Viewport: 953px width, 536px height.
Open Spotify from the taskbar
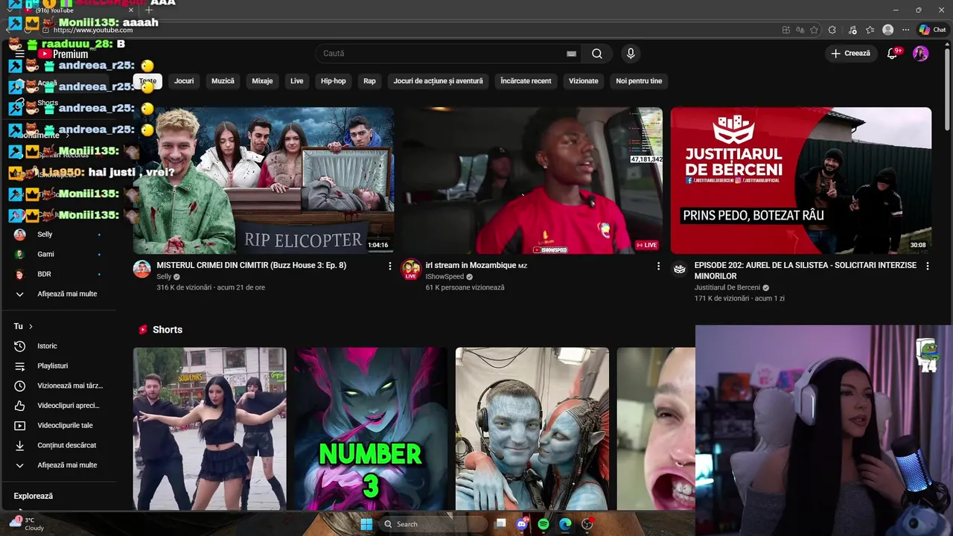(544, 524)
